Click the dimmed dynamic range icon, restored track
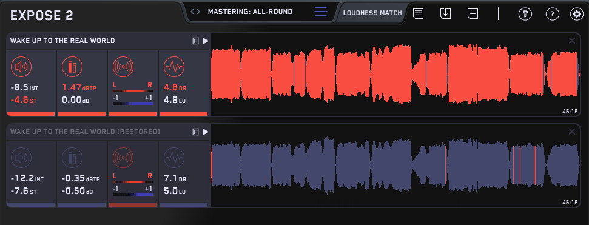589x225 pixels. click(173, 158)
